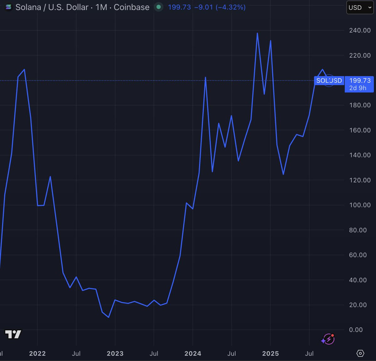Click the 120.00 price axis label

click(360, 180)
